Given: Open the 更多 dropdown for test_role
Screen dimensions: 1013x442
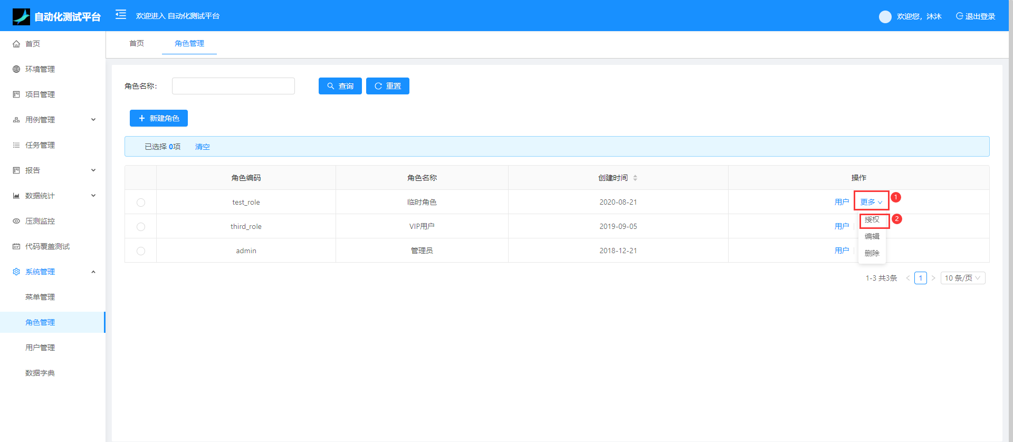Looking at the screenshot, I should click(871, 202).
